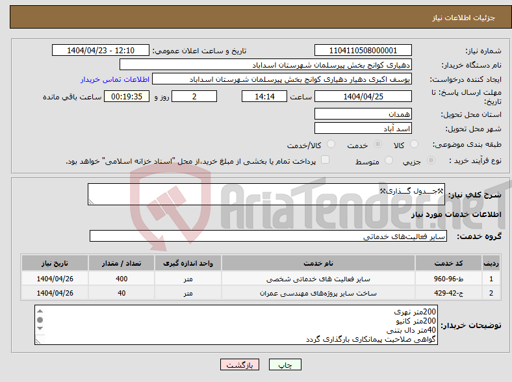
Task: Click the remaining days field showing 2
Action: click(194, 96)
